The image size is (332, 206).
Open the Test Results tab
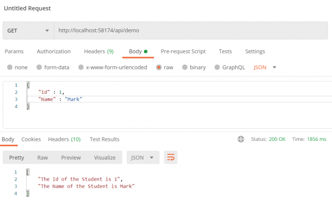(105, 139)
